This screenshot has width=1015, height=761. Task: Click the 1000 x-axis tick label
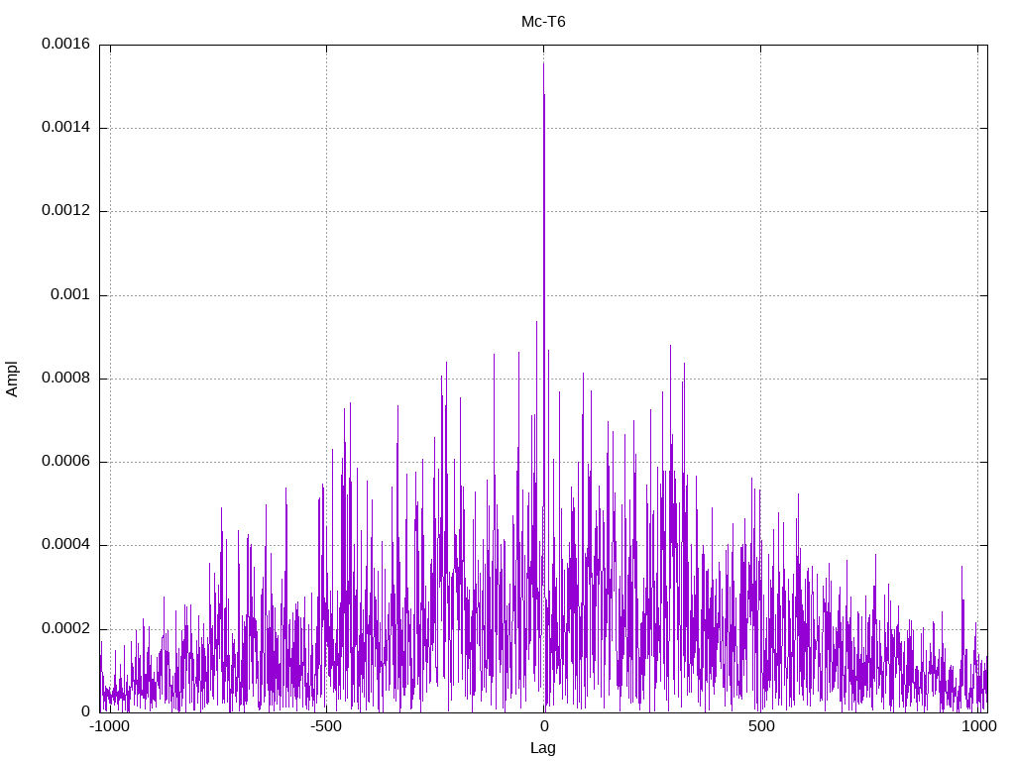pos(978,726)
